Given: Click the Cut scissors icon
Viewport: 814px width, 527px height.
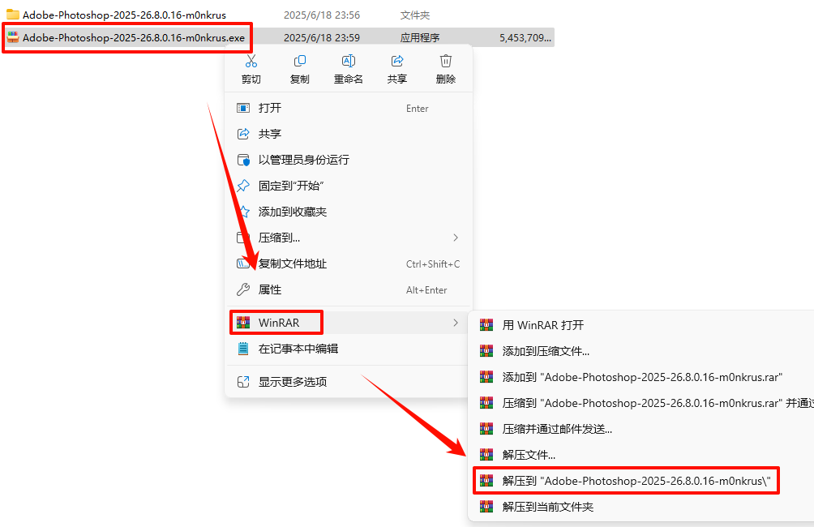Looking at the screenshot, I should click(x=251, y=62).
